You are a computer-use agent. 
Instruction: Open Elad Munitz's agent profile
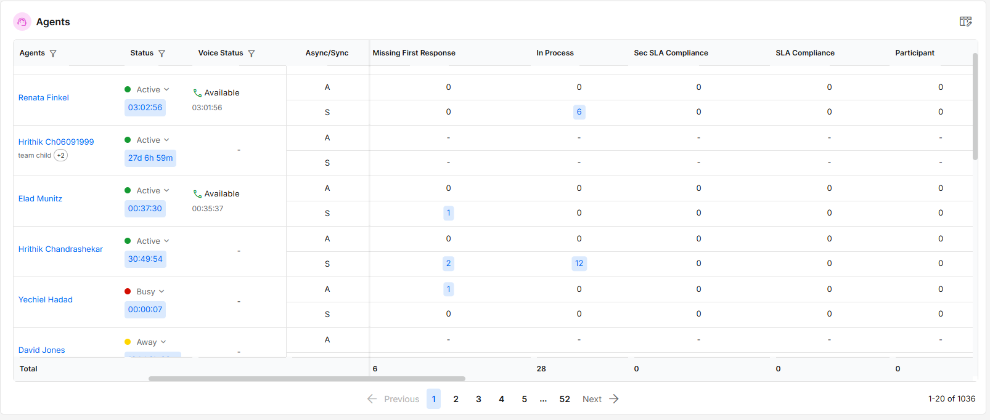40,199
